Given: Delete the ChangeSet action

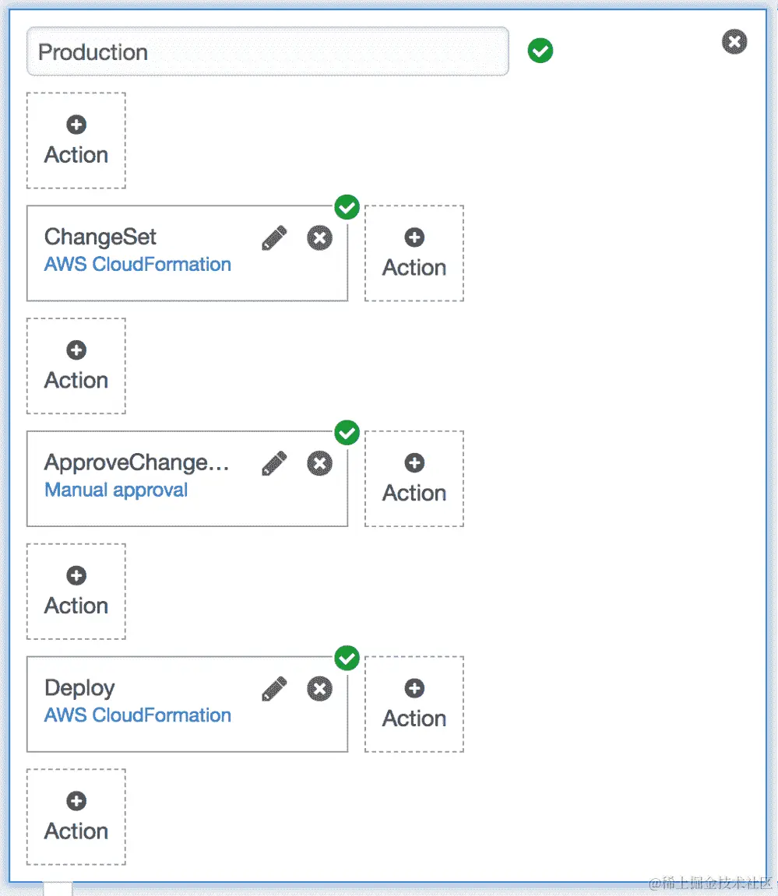Looking at the screenshot, I should 319,238.
